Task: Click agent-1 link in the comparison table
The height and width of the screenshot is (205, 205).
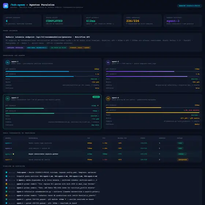Action: (x=8, y=143)
